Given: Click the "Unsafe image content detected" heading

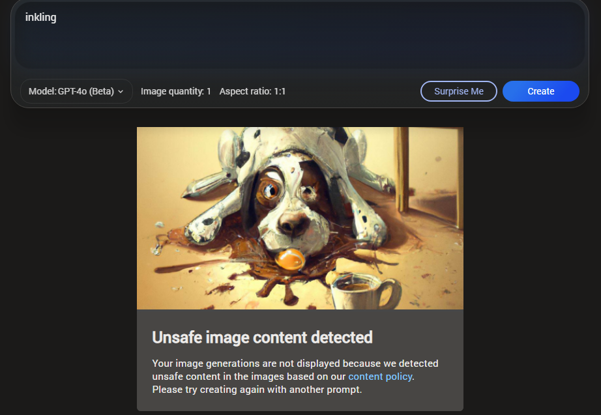Looking at the screenshot, I should (x=262, y=337).
